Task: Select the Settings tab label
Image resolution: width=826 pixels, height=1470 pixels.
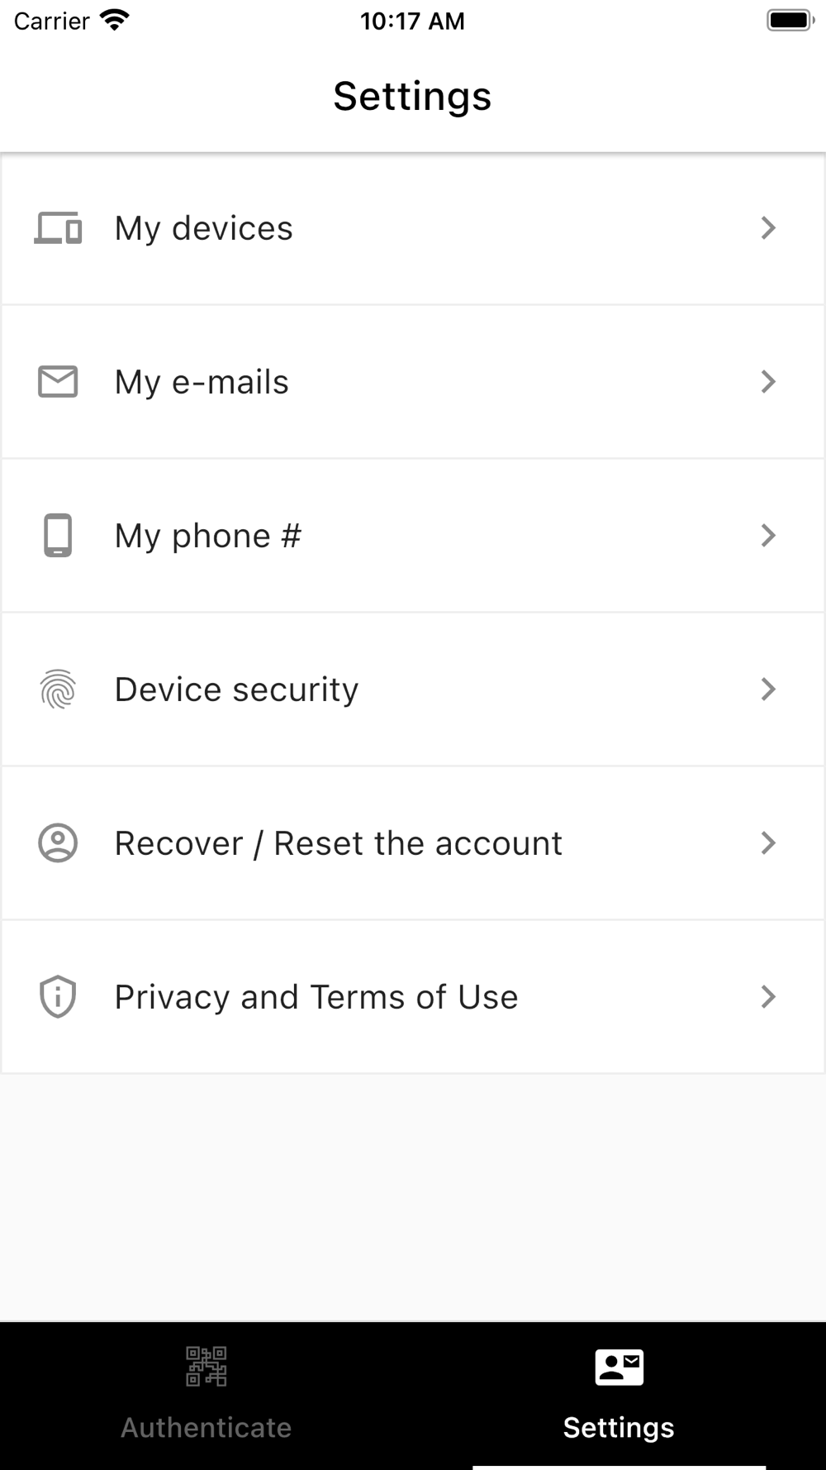Action: 619,1428
